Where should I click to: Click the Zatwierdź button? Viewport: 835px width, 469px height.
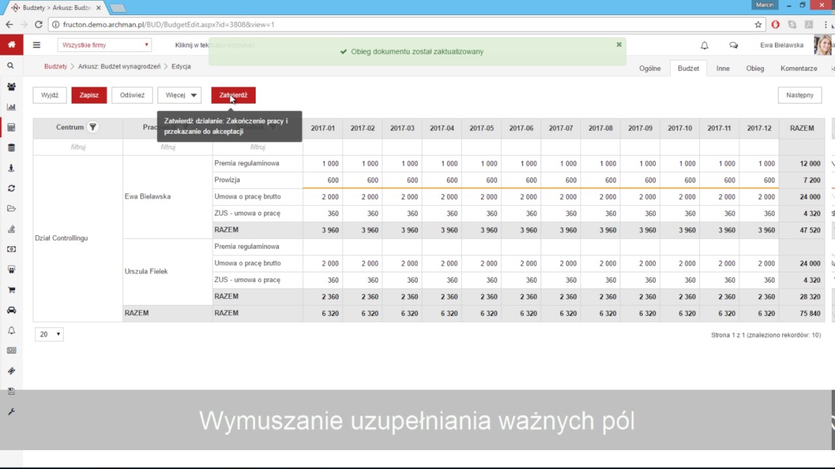[x=234, y=95]
